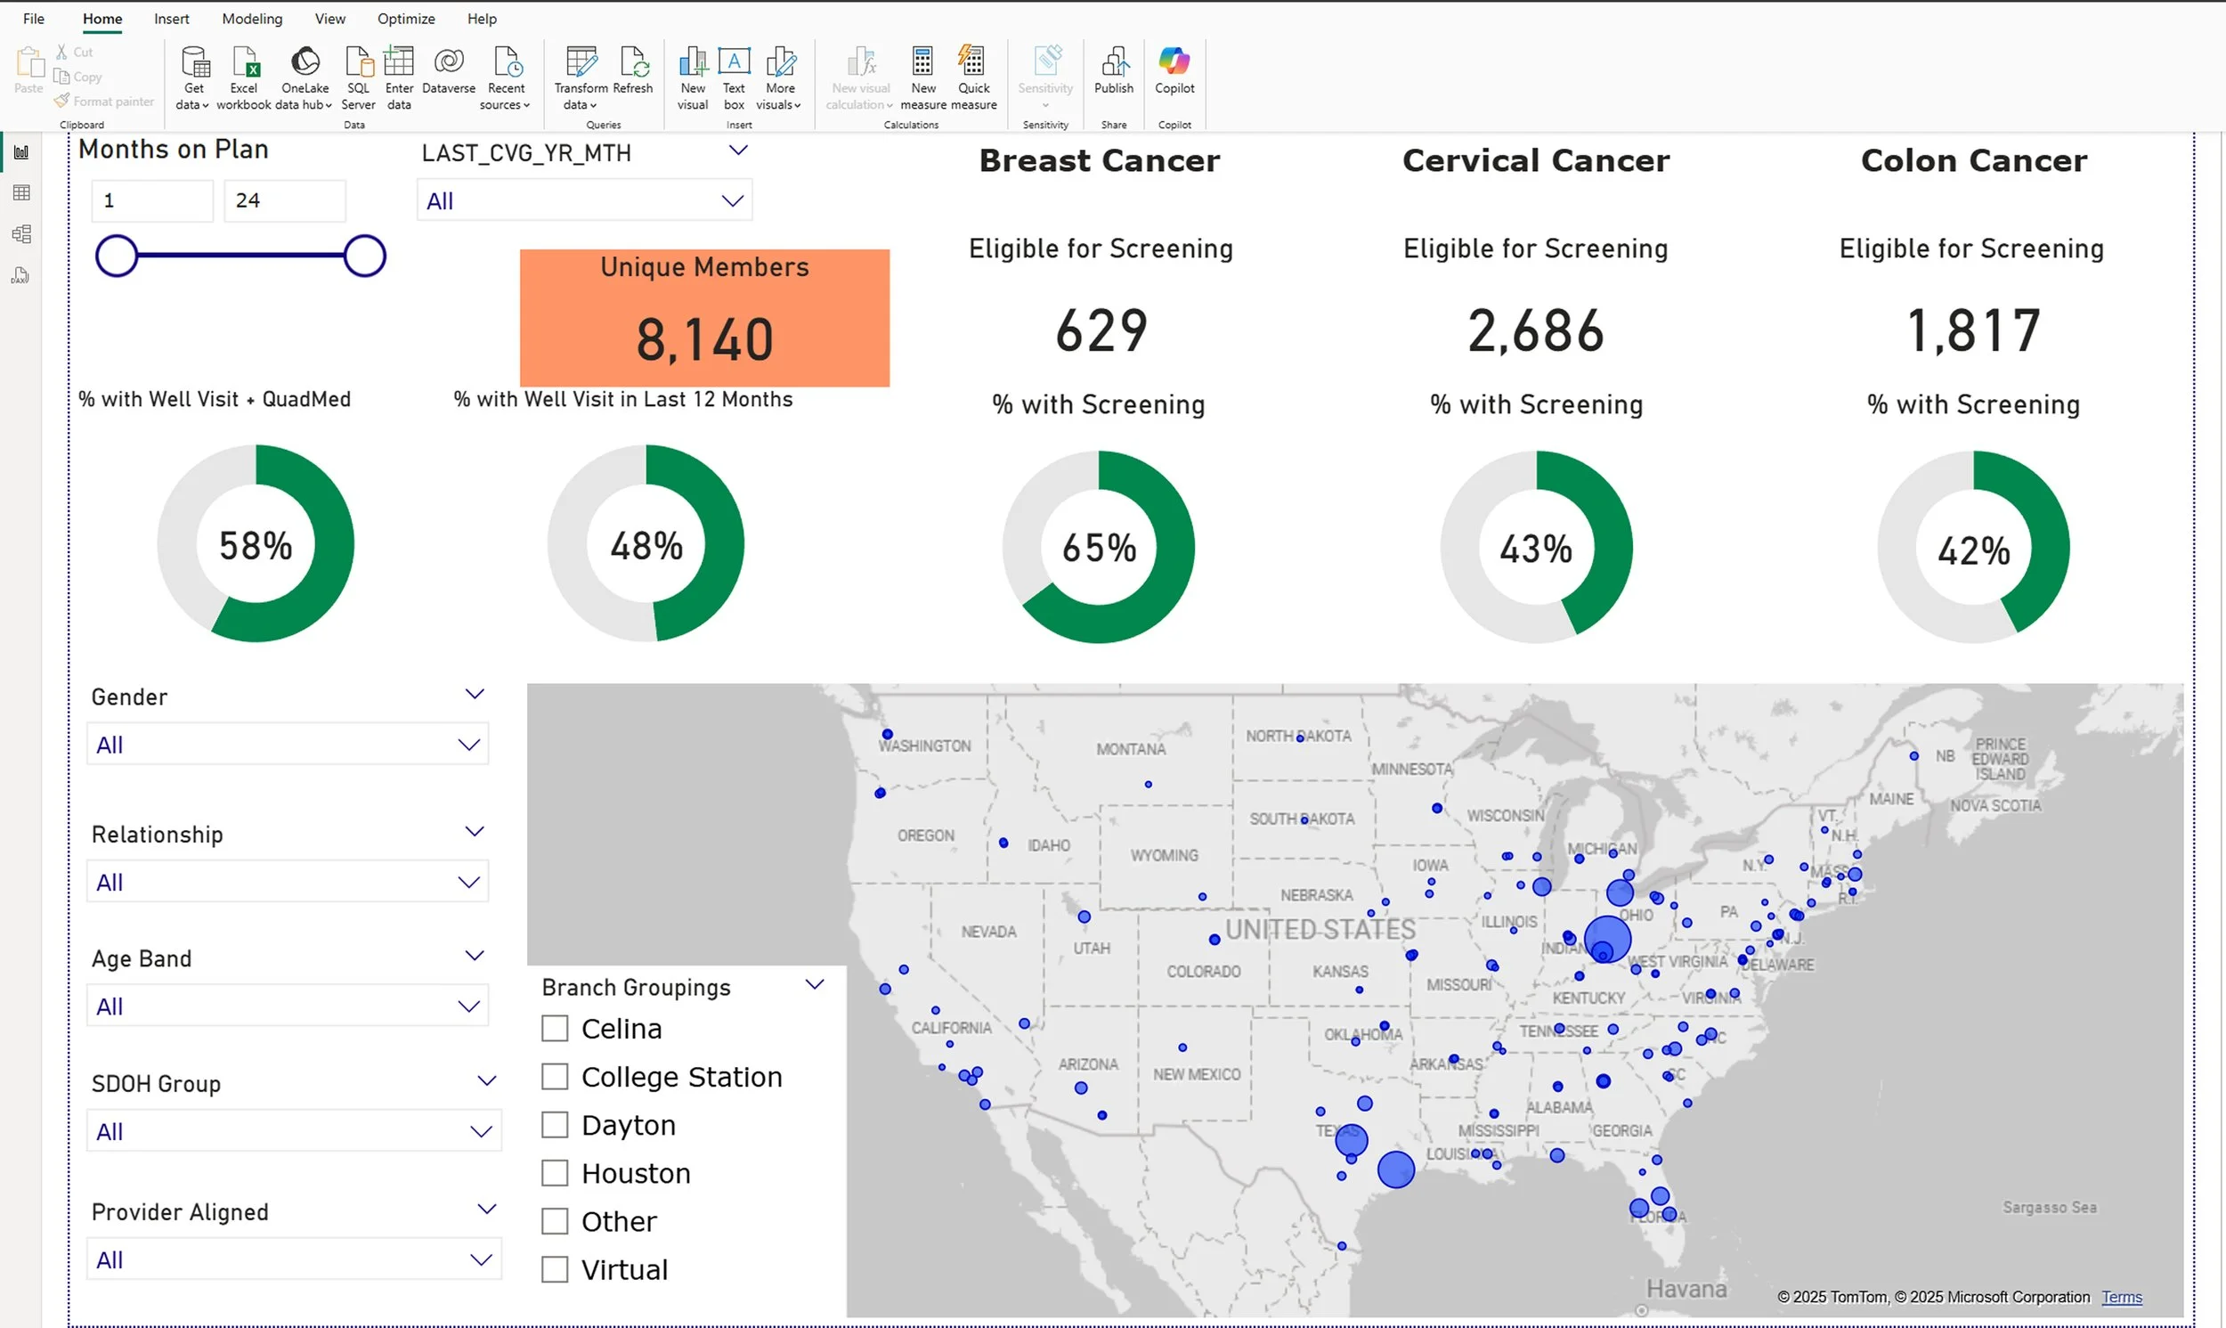Image resolution: width=2226 pixels, height=1328 pixels.
Task: Open the Gender All dropdown
Action: (x=287, y=745)
